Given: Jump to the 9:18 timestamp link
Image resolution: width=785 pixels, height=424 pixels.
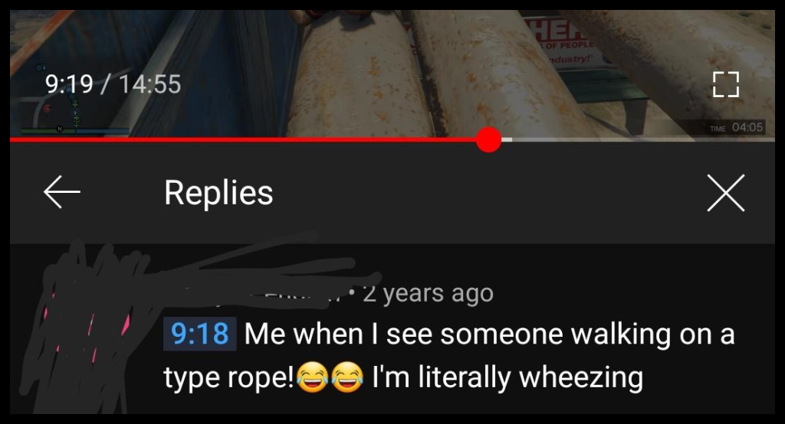Looking at the screenshot, I should click(x=200, y=334).
